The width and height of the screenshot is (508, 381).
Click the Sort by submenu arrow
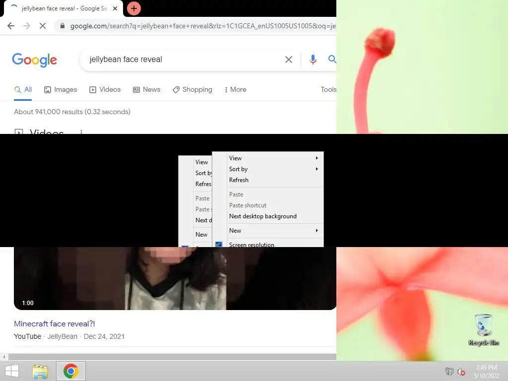click(317, 169)
